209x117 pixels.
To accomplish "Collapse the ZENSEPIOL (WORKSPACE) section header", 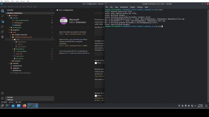I will pos(30,13).
